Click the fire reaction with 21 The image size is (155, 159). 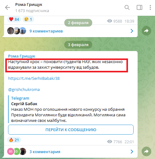pyautogui.click(x=14, y=140)
